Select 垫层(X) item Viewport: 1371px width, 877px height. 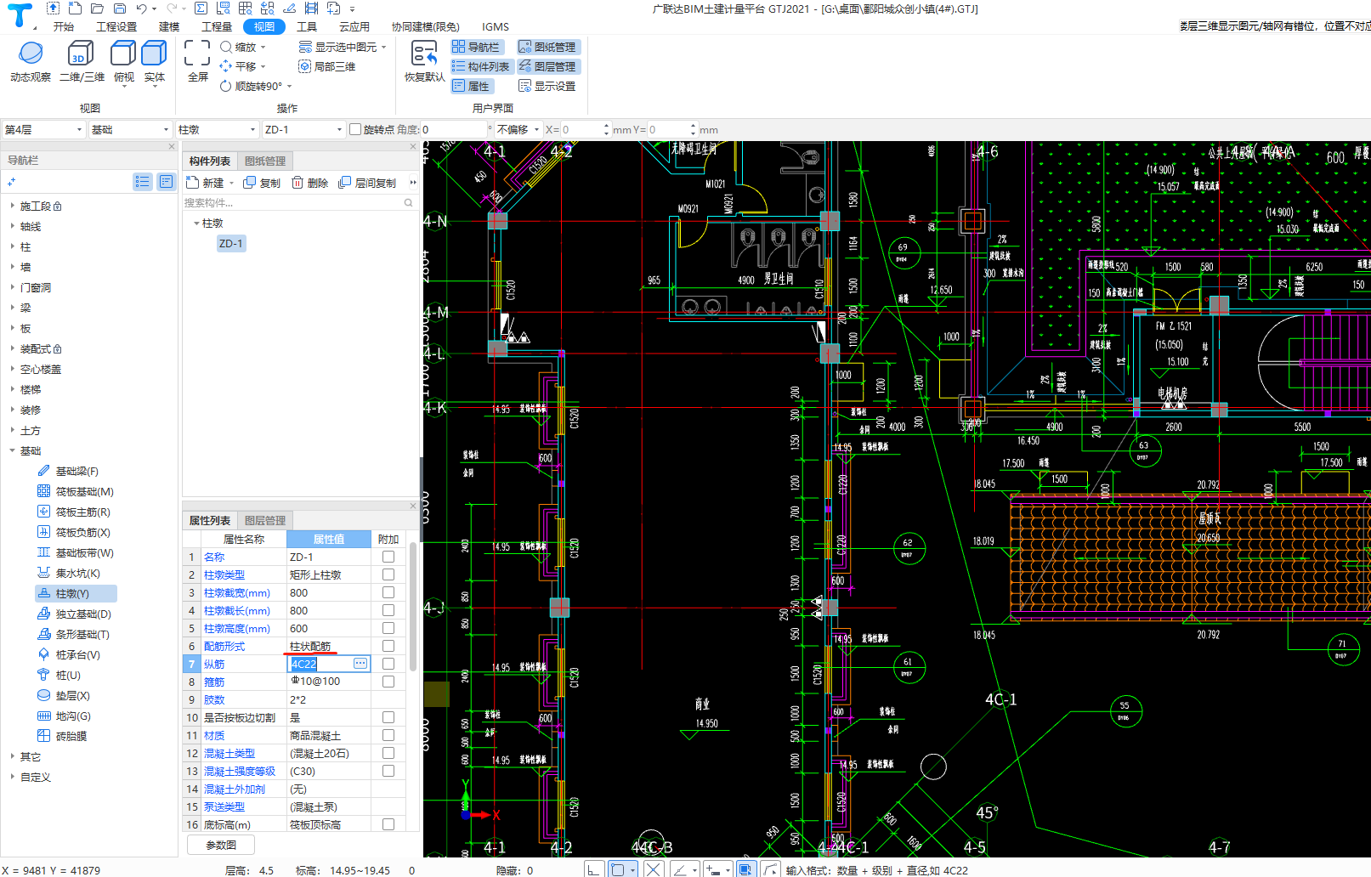[x=64, y=695]
